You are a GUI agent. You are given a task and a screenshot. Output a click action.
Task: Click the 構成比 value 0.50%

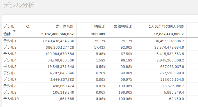point(101,67)
